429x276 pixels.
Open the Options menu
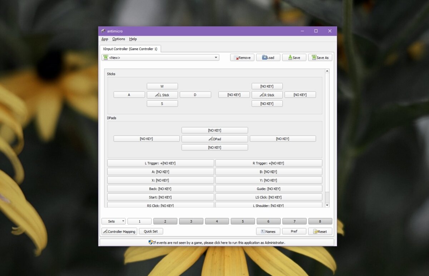click(118, 39)
